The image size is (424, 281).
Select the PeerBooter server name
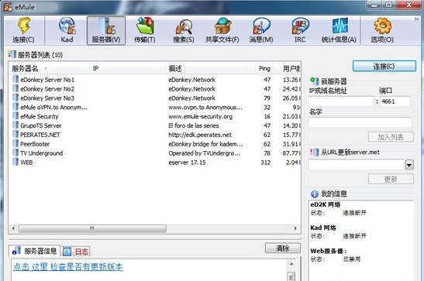click(35, 144)
